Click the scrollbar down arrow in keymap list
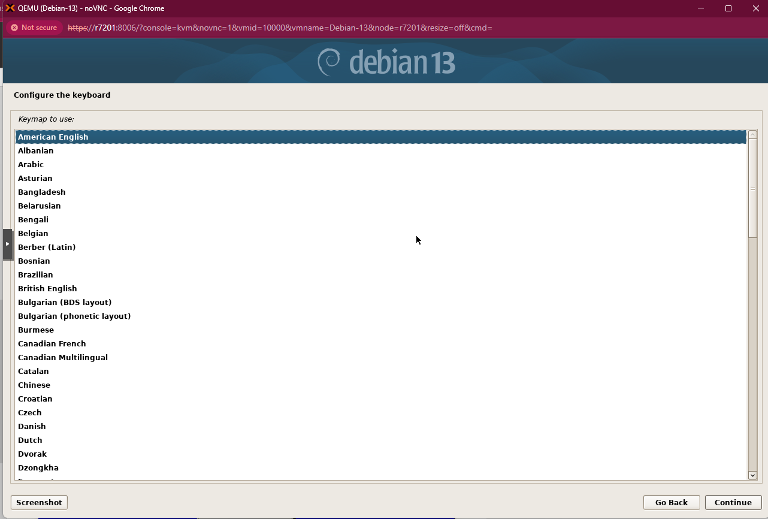The width and height of the screenshot is (768, 519). point(752,475)
